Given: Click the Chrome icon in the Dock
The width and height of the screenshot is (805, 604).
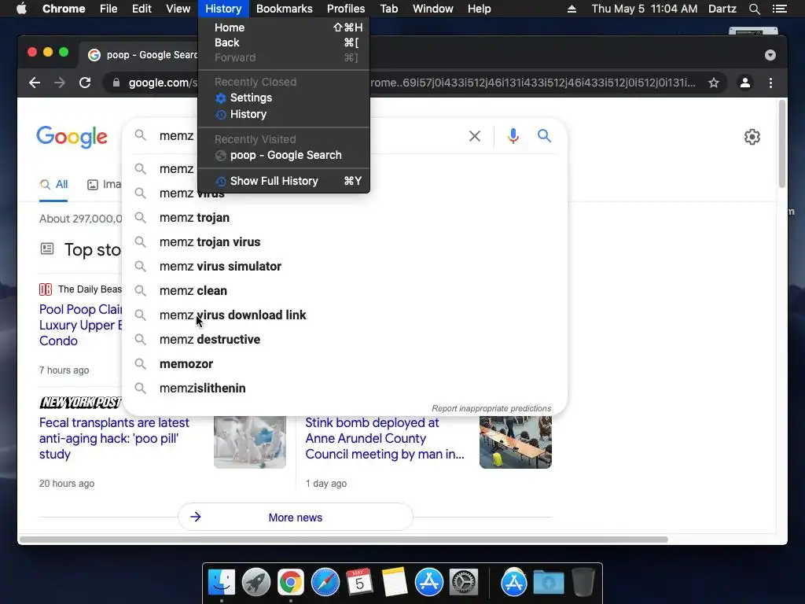Looking at the screenshot, I should (x=291, y=582).
